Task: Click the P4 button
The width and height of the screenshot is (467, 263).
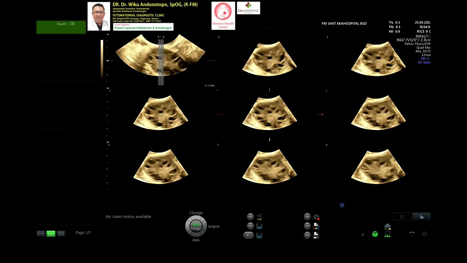Action: tap(307, 226)
